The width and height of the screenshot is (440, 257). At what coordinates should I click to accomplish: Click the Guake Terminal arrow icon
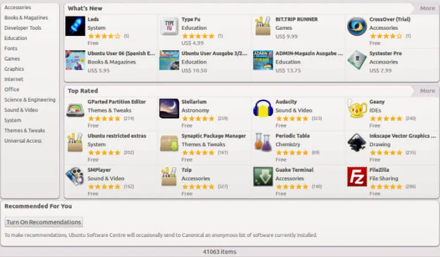click(263, 176)
